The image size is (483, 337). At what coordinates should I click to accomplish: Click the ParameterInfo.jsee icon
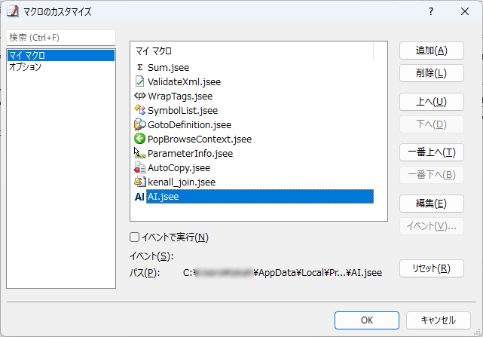click(139, 153)
